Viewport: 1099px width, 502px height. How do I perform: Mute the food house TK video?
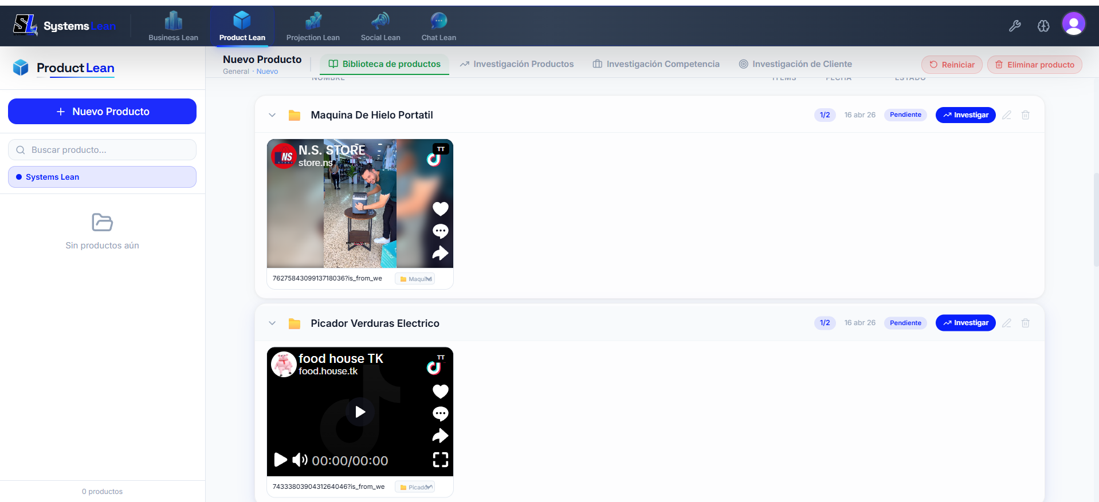(300, 460)
